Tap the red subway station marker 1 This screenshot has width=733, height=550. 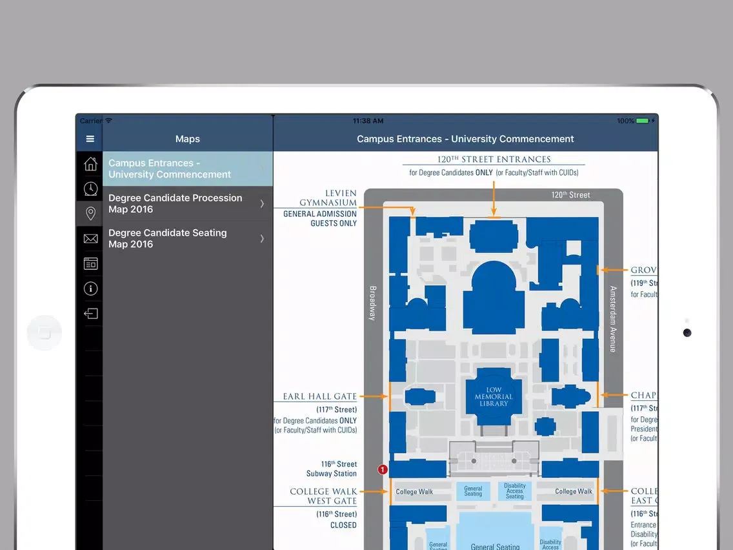point(383,469)
